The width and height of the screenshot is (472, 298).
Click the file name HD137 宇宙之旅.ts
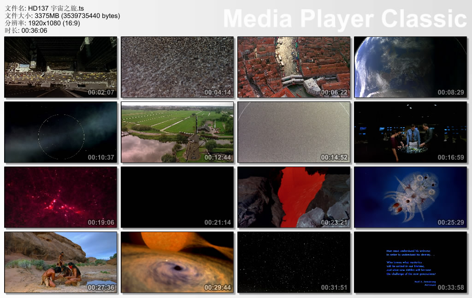[56, 8]
